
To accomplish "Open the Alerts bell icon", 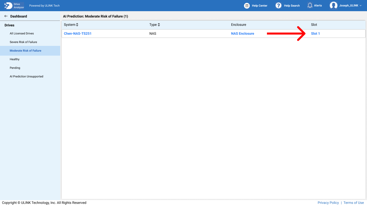I will click(310, 5).
